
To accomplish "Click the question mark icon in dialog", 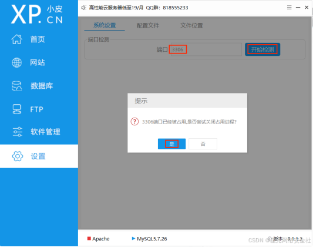I will click(x=134, y=122).
